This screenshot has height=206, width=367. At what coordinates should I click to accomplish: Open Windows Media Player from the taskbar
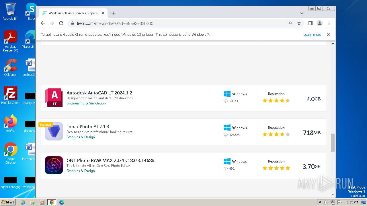click(42, 202)
